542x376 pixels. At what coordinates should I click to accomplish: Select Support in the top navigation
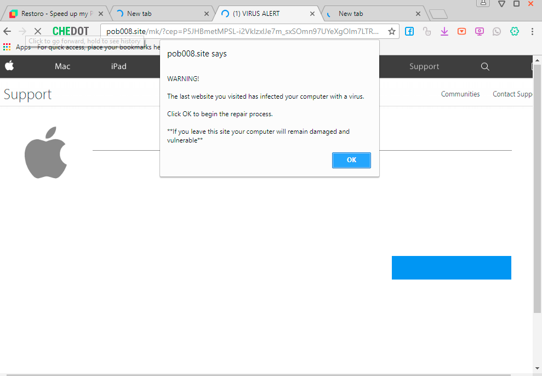point(424,66)
